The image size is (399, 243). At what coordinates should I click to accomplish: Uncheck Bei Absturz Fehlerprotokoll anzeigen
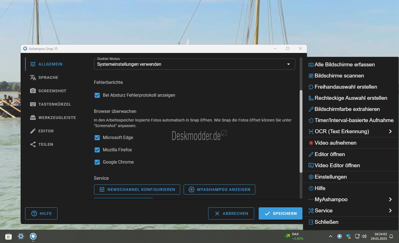[x=97, y=95]
